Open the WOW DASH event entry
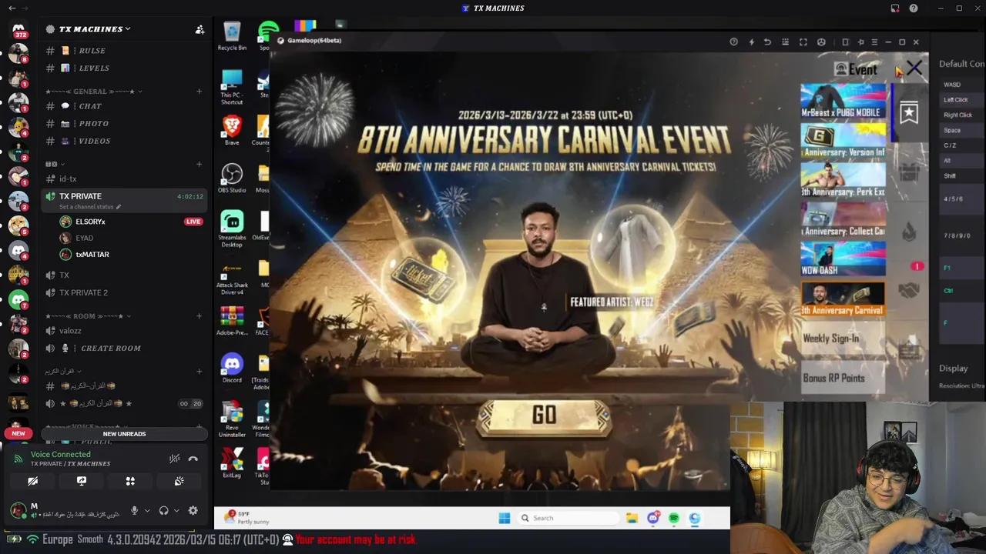Image resolution: width=986 pixels, height=554 pixels. point(843,259)
